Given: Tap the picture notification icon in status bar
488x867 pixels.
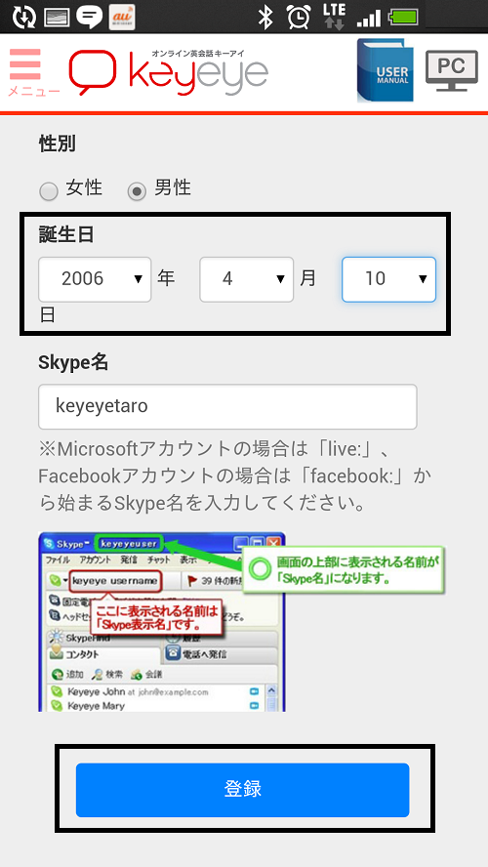Looking at the screenshot, I should [x=57, y=18].
